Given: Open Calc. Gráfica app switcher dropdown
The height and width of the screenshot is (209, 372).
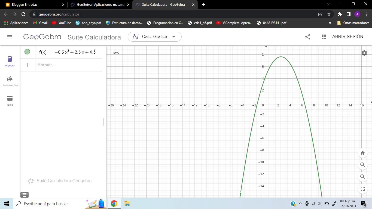Looking at the screenshot, I should [154, 37].
